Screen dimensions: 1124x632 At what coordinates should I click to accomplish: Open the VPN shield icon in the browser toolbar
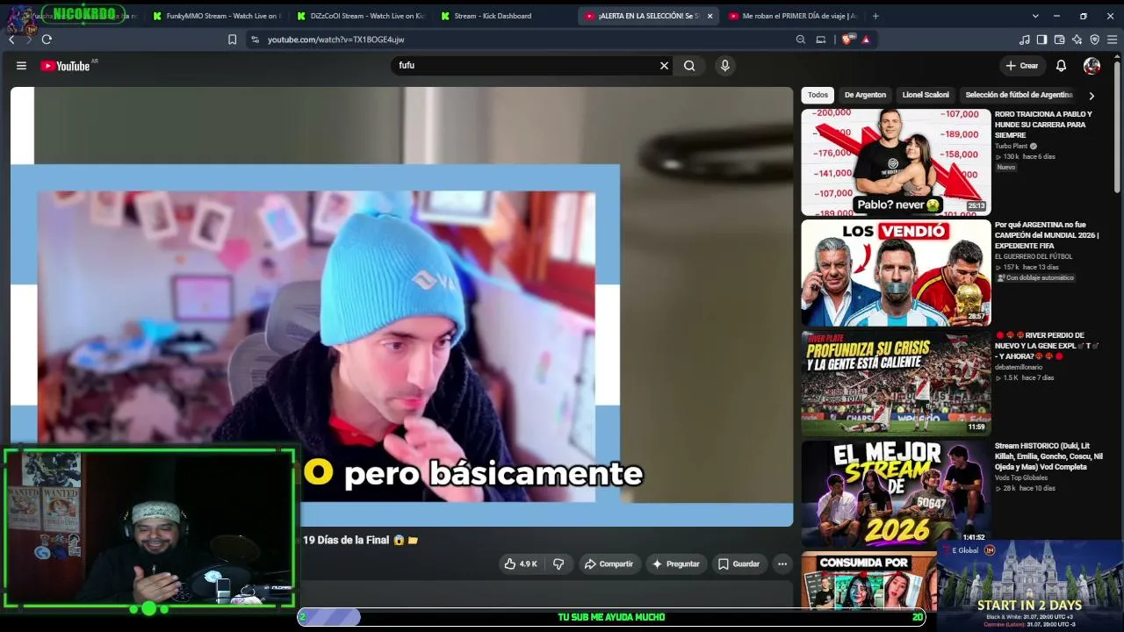[x=1094, y=39]
